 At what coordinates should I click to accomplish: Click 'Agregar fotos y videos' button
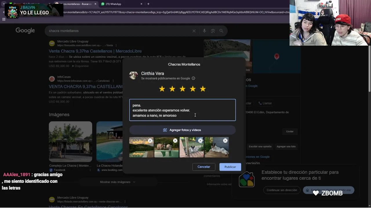coord(182,130)
